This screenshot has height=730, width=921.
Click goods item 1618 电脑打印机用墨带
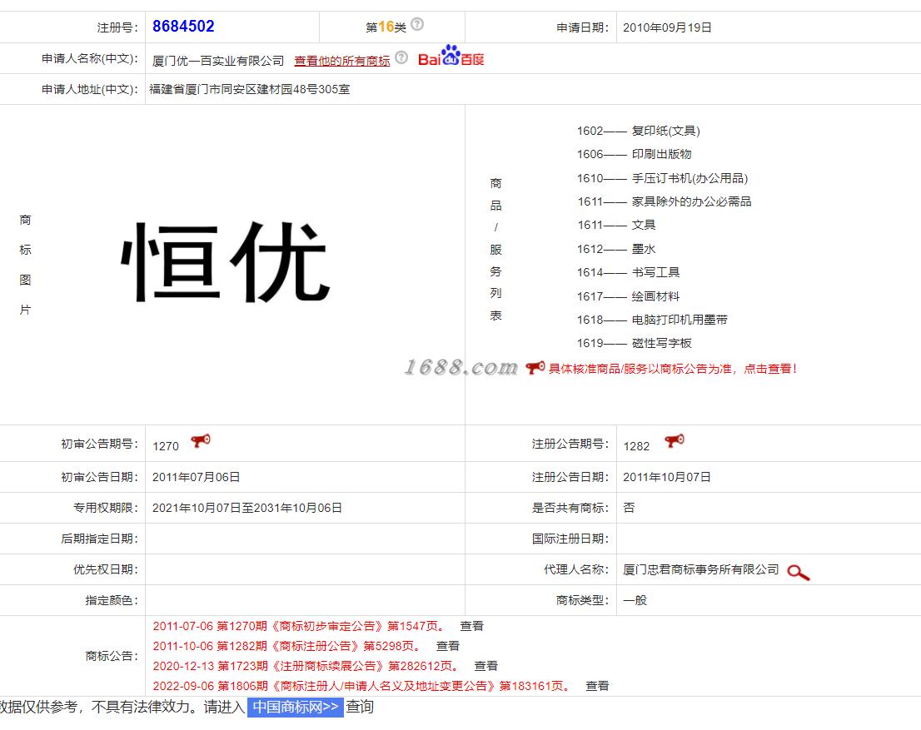pos(653,320)
